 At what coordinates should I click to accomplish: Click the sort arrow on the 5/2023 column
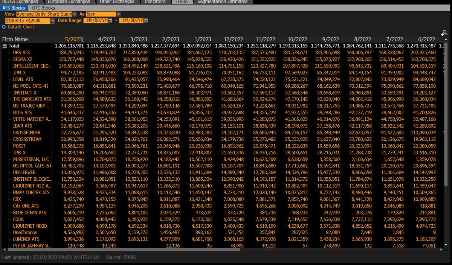click(82, 40)
